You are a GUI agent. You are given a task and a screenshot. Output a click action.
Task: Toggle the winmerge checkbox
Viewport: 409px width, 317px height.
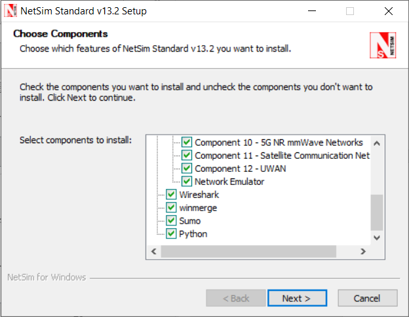click(x=172, y=208)
